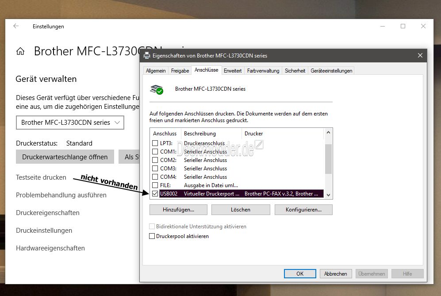Minimize the Einstellungen window

click(x=383, y=26)
